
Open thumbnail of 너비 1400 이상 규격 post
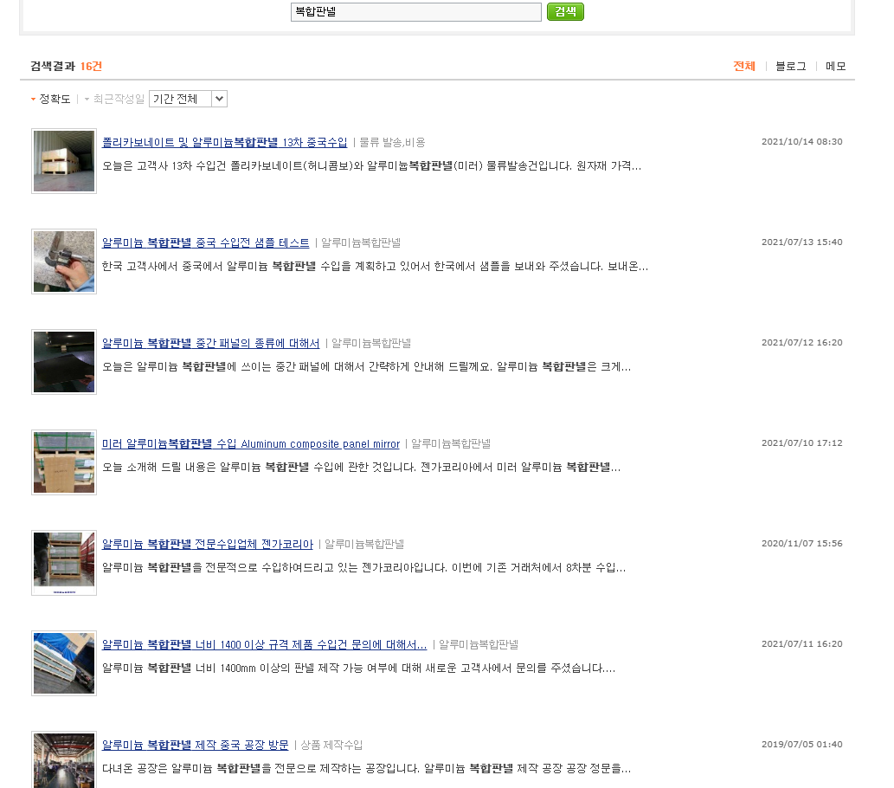[x=64, y=663]
